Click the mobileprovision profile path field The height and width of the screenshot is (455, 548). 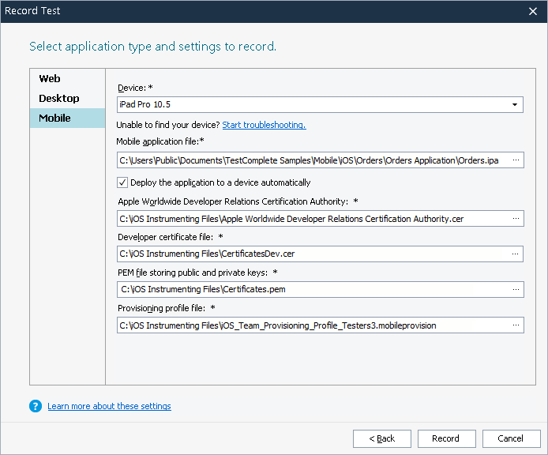[x=310, y=325]
